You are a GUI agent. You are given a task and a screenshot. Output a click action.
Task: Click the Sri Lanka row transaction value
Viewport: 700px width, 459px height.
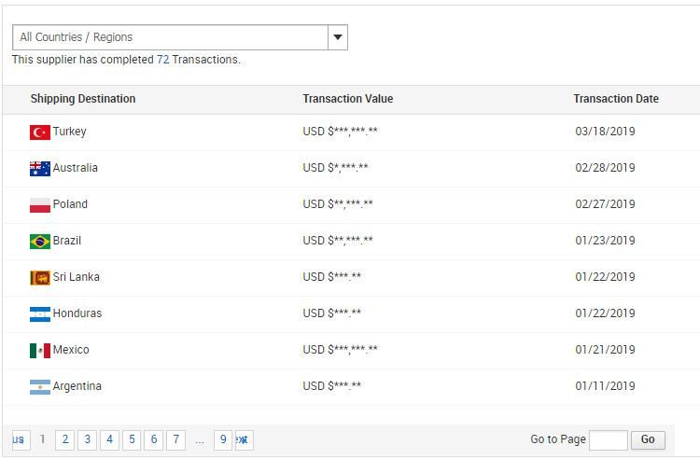tap(331, 277)
